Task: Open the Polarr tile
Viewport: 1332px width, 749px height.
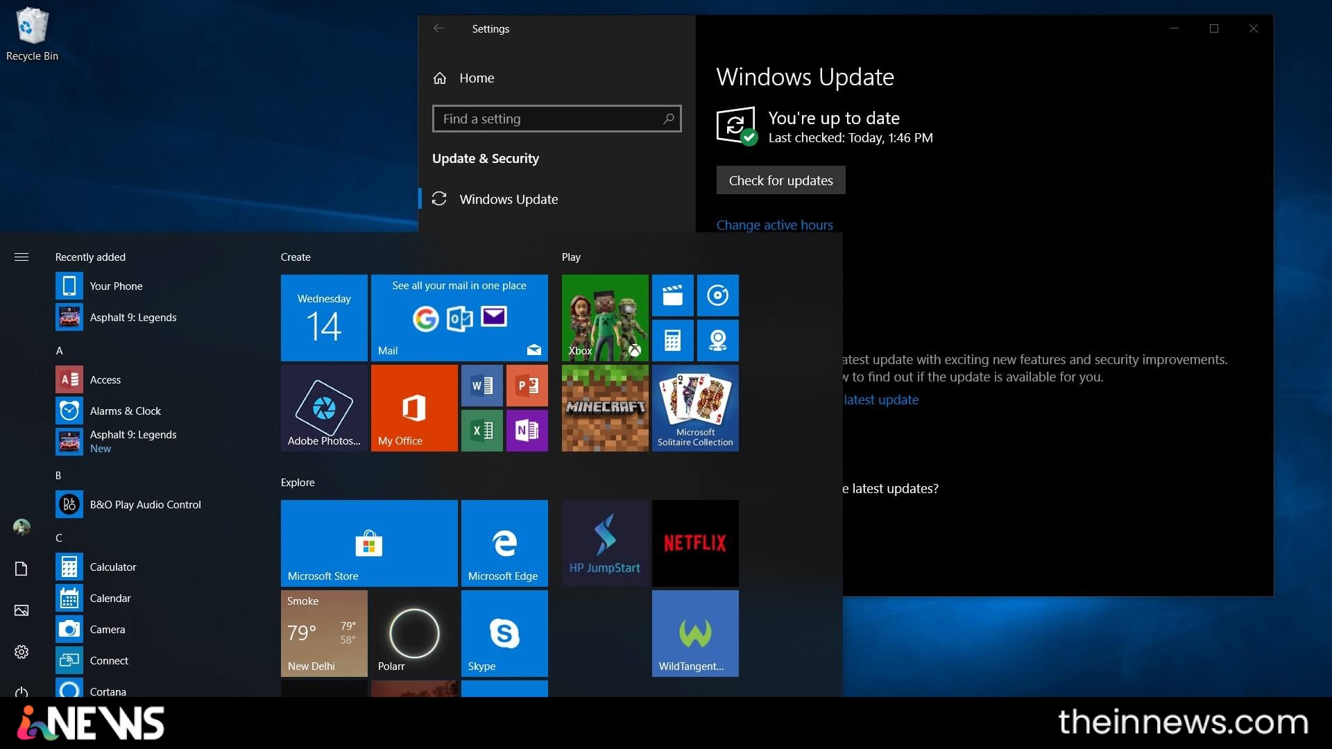Action: pos(414,633)
